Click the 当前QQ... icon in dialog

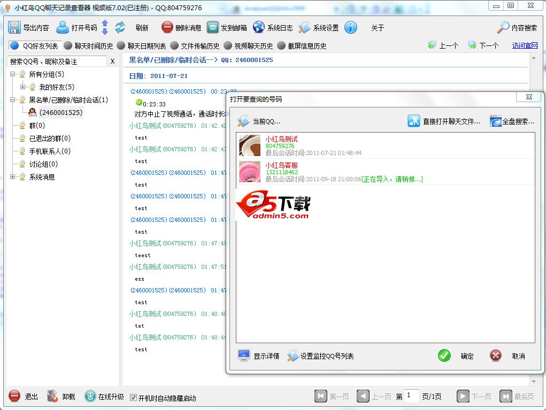point(243,121)
